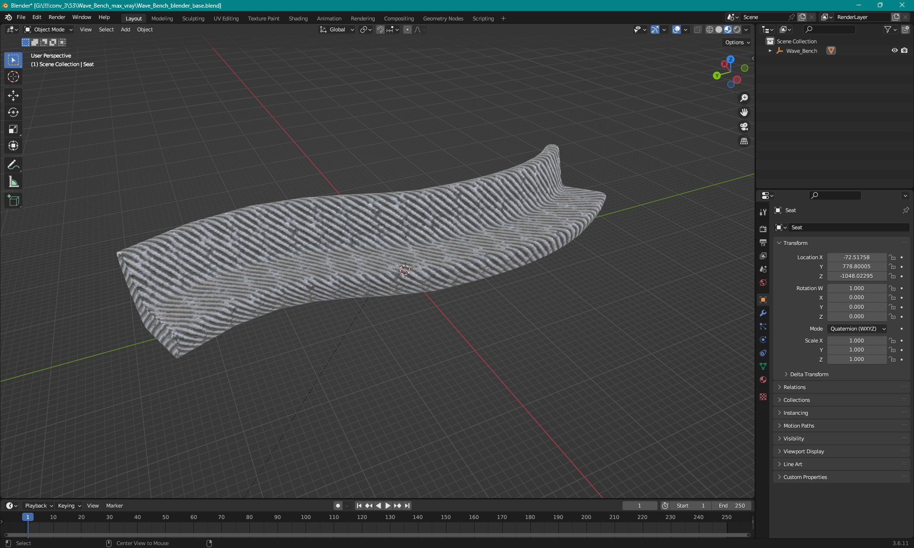Select the Rotate tool

[x=13, y=112]
